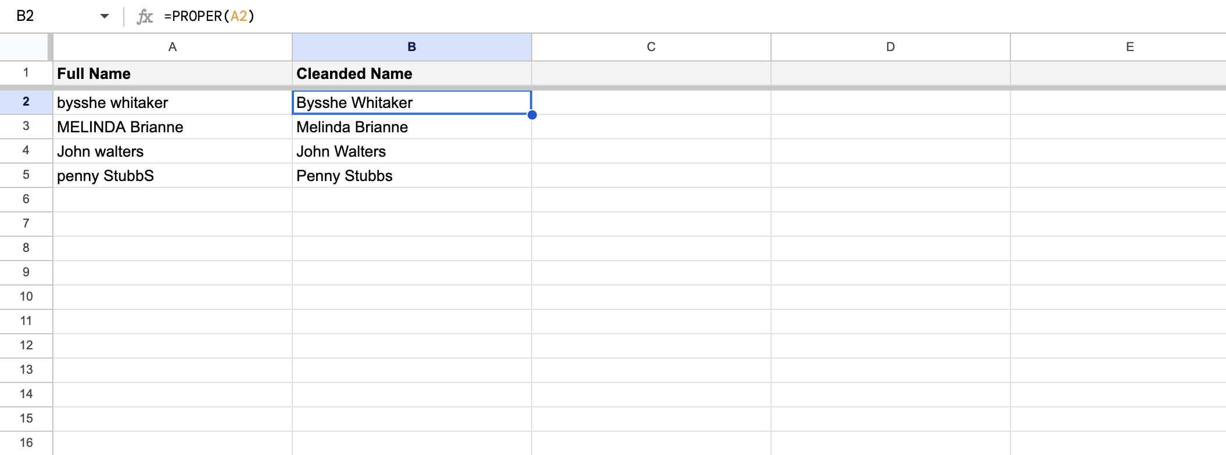Select the cell showing 'John Walters'
The height and width of the screenshot is (455, 1226).
point(411,151)
